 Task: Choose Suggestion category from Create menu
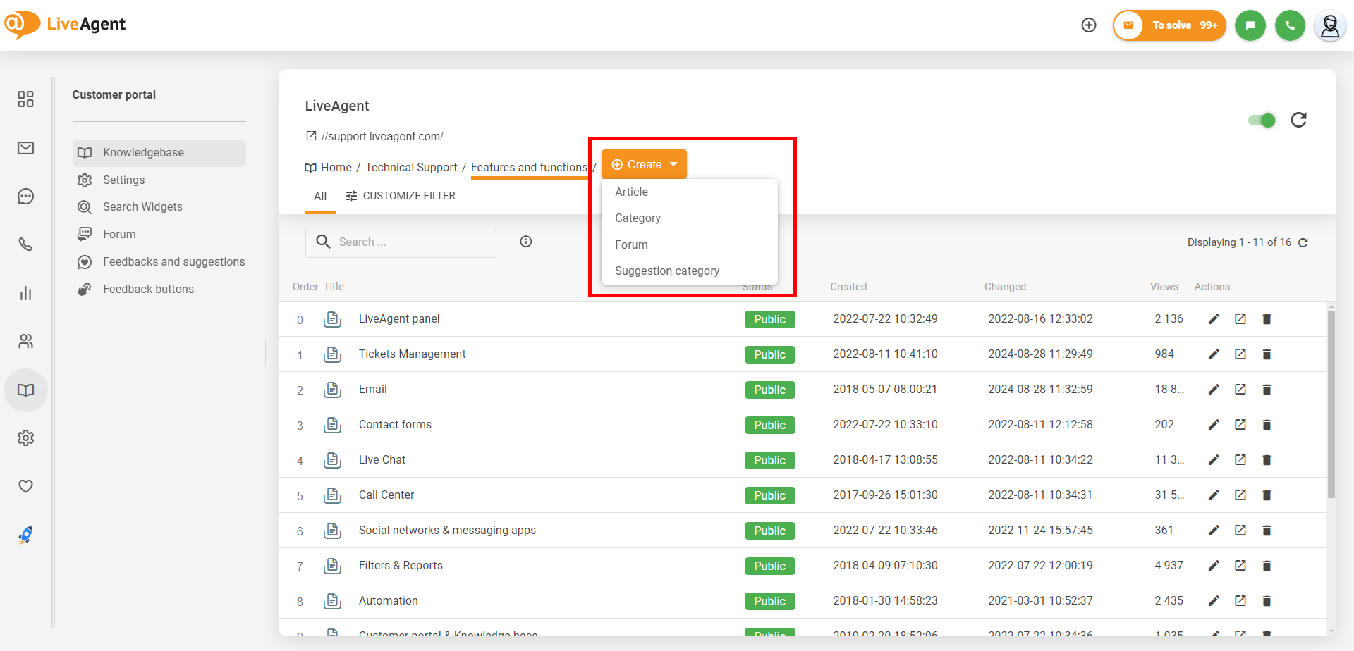coord(667,271)
